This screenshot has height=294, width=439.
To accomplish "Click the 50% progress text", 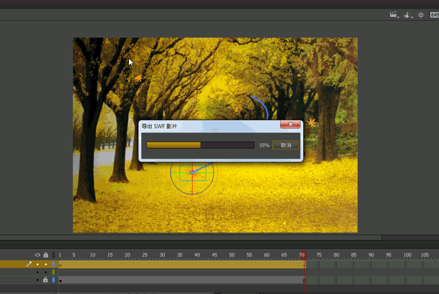I will tap(264, 145).
